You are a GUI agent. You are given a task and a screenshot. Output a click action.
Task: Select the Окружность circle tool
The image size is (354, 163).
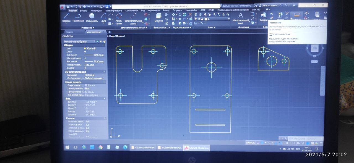pos(92,18)
